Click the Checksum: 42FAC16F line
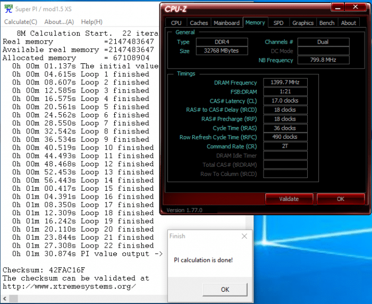The image size is (372, 304). [44, 270]
